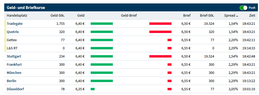259x95 pixels.
Task: Sort by Spread column arrow
Action: tap(237, 16)
